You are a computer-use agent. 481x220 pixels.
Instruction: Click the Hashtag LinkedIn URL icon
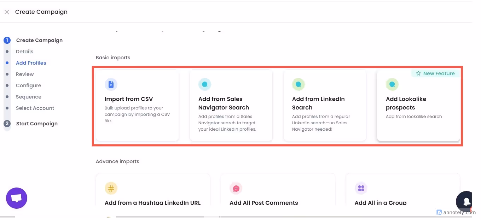111,188
